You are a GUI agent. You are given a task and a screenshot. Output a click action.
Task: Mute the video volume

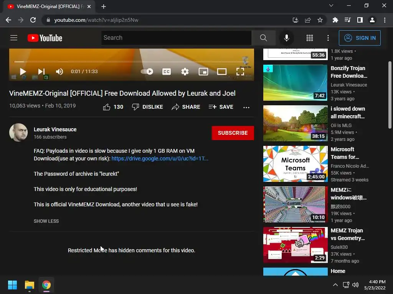click(59, 72)
